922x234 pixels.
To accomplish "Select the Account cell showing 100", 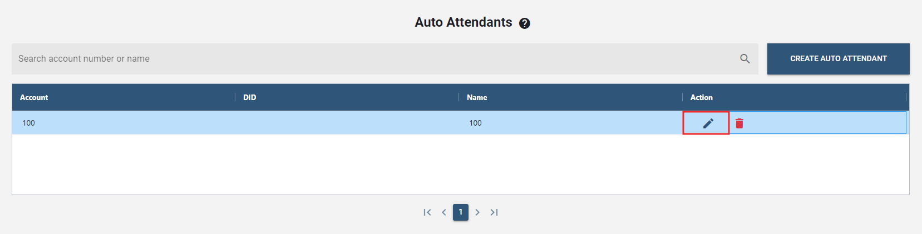I will [29, 123].
